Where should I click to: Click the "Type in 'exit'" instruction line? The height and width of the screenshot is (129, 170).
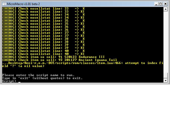point(42,78)
